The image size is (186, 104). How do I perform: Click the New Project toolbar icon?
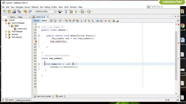[x=9, y=12]
